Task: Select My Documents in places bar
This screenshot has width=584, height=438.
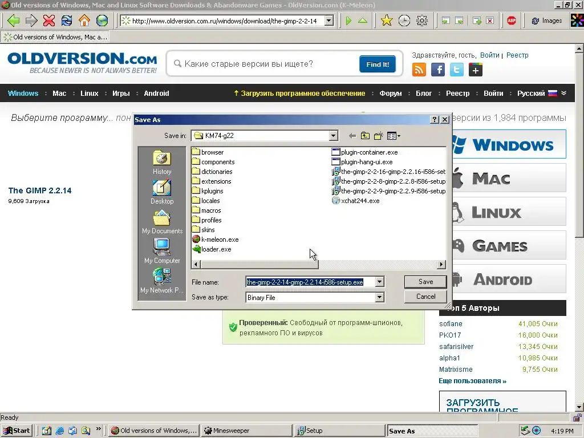Action: point(162,222)
